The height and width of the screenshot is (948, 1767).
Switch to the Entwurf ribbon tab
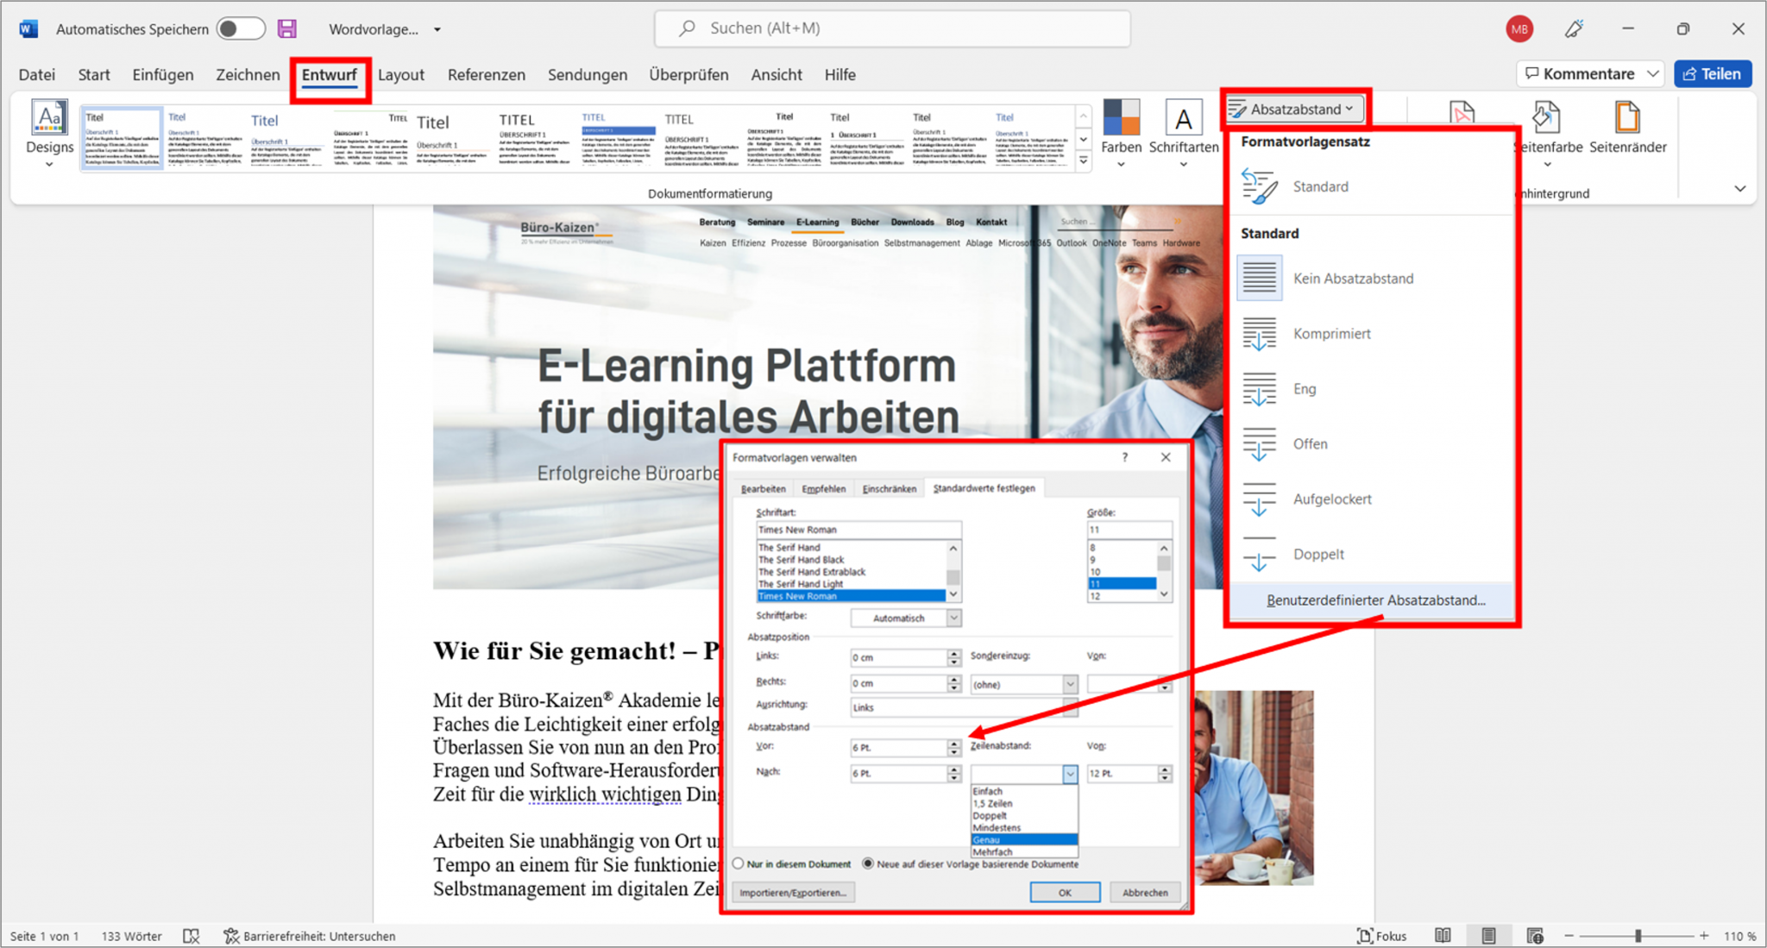click(x=330, y=75)
